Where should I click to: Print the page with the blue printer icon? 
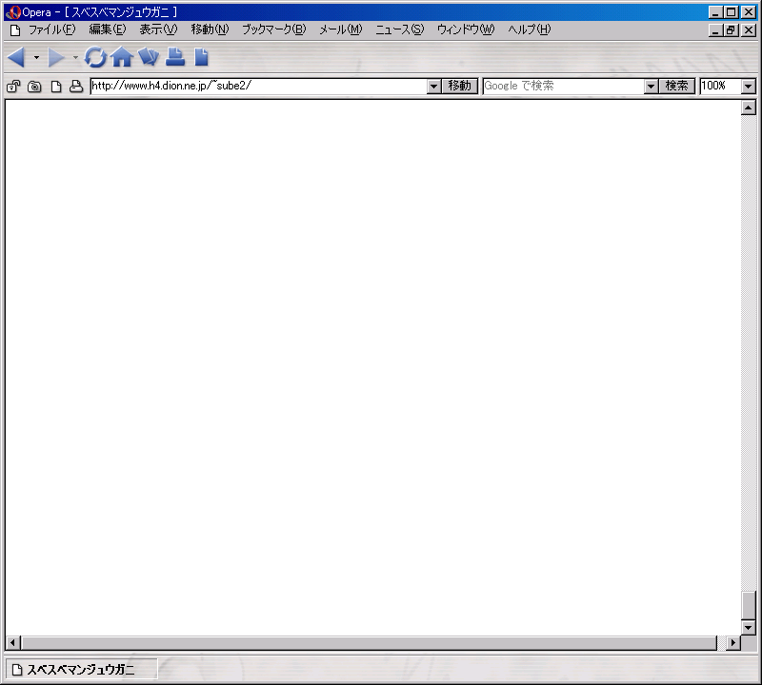(175, 56)
